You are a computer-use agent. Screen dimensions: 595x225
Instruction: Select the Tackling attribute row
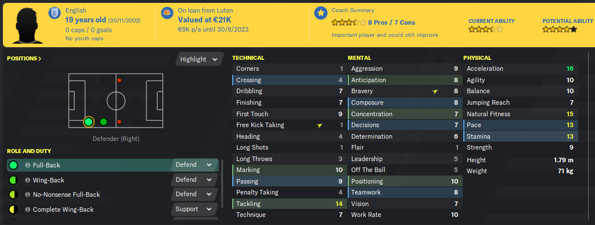(x=289, y=204)
